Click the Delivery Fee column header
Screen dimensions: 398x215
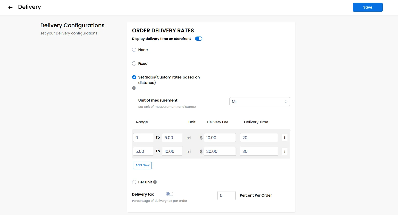click(x=218, y=122)
